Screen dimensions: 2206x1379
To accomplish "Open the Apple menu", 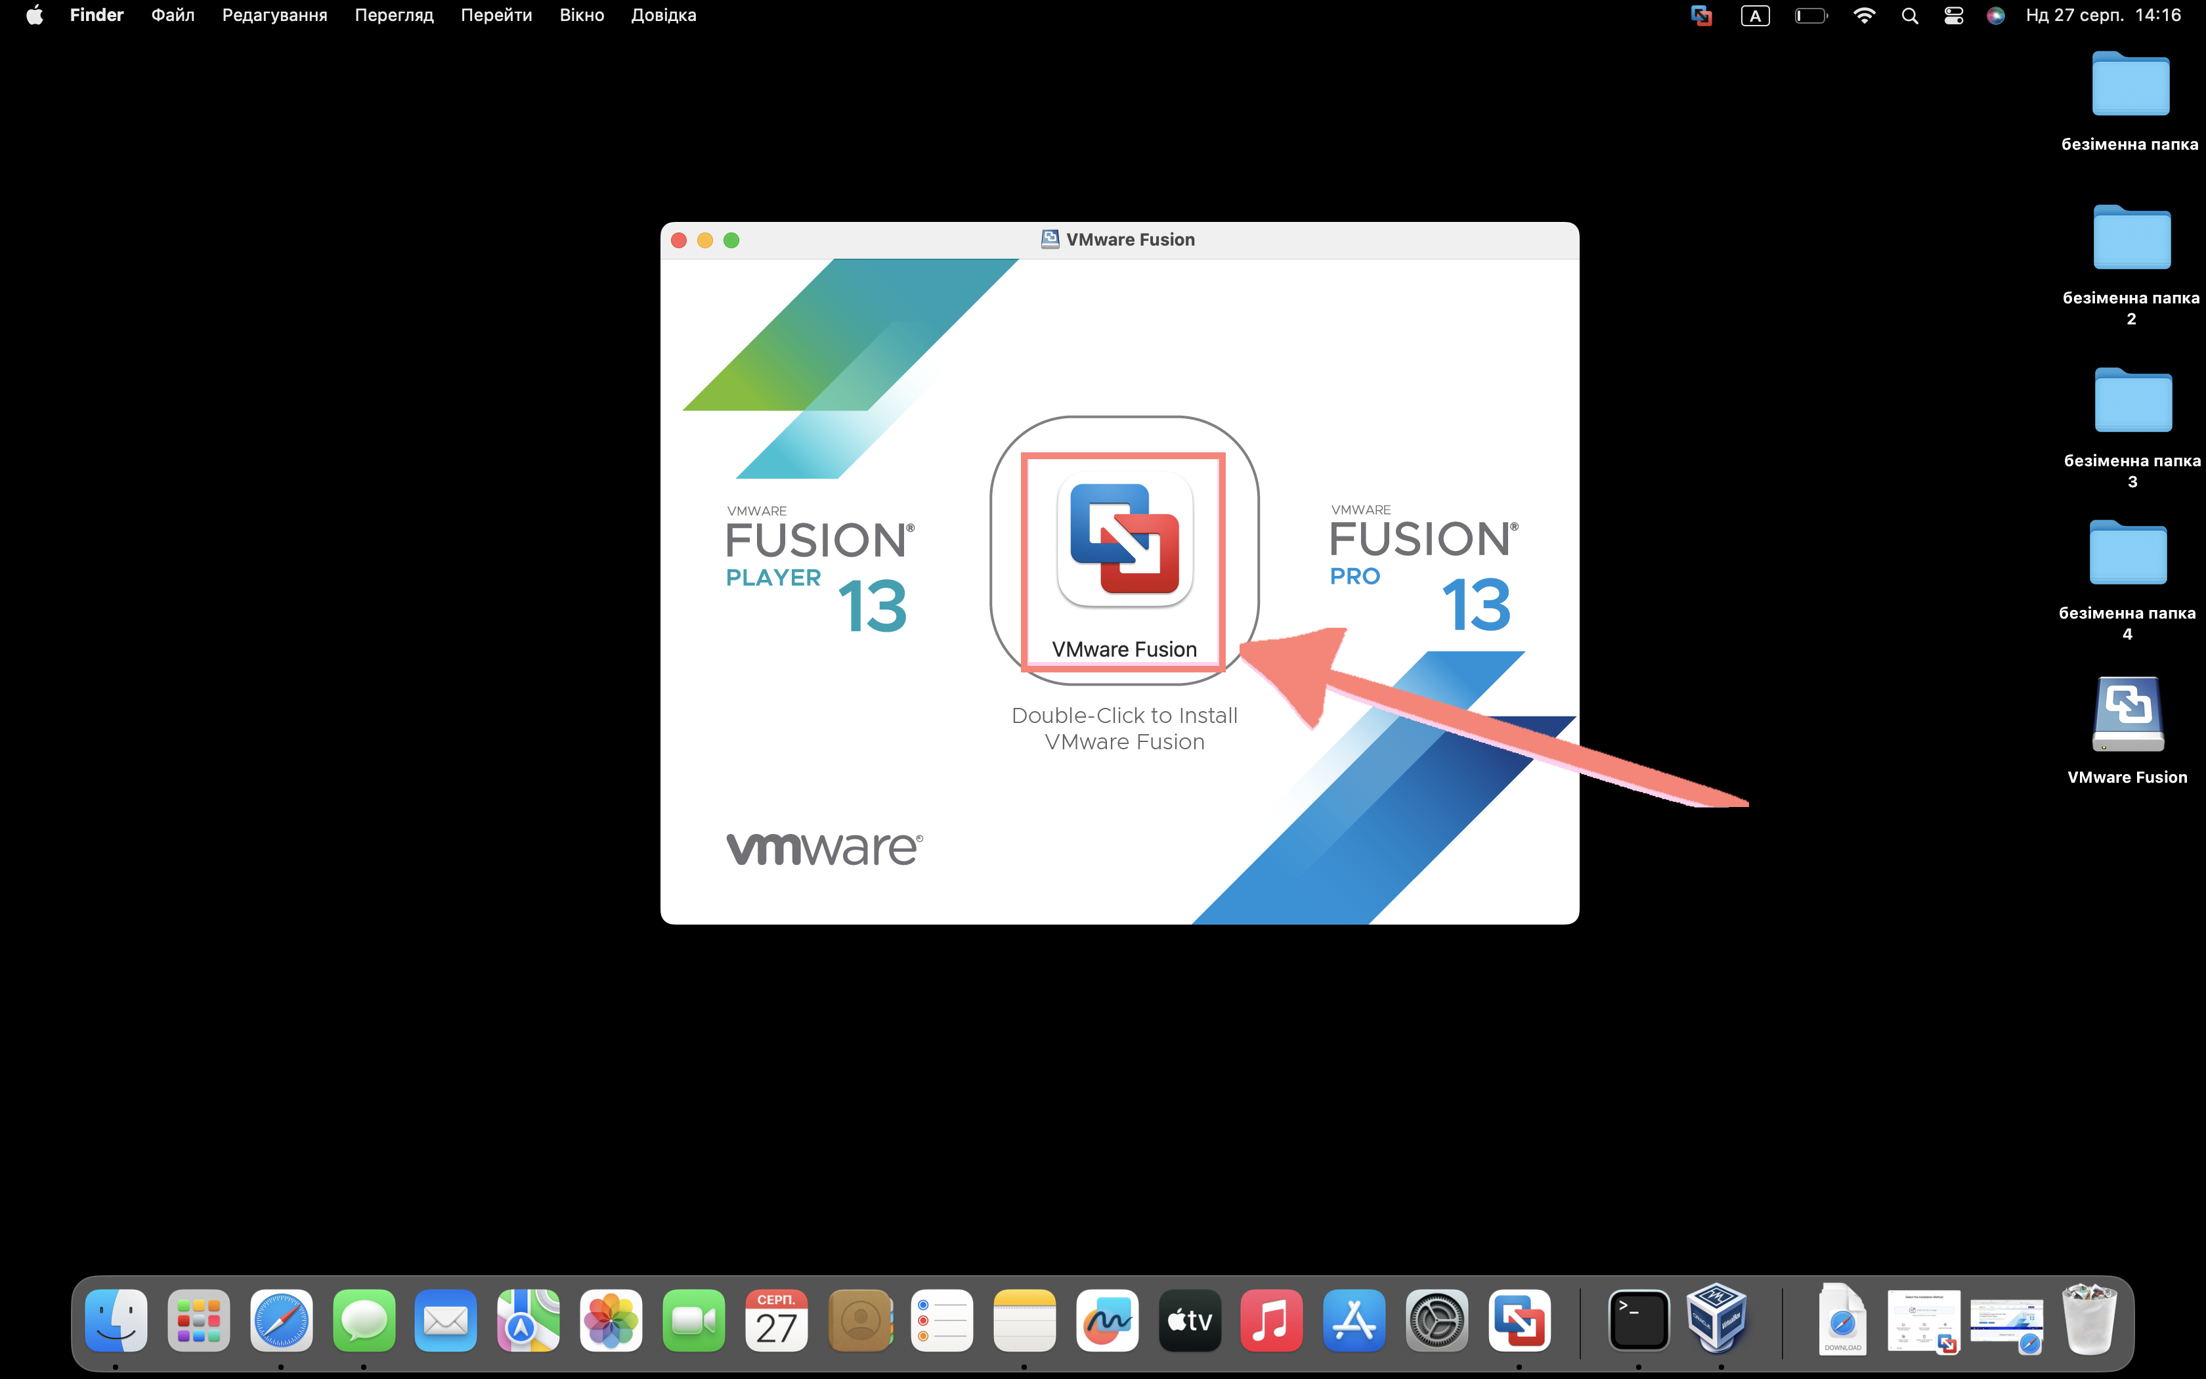I will point(35,14).
